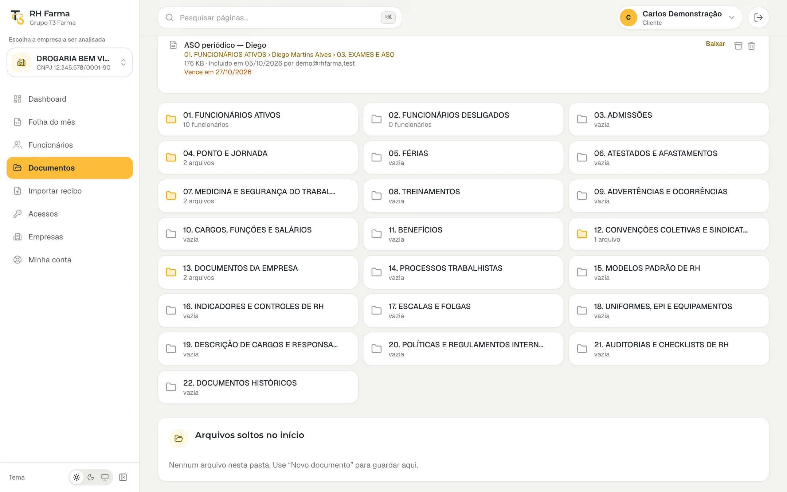Select the Documentos sidebar item
The height and width of the screenshot is (492, 787).
click(70, 168)
